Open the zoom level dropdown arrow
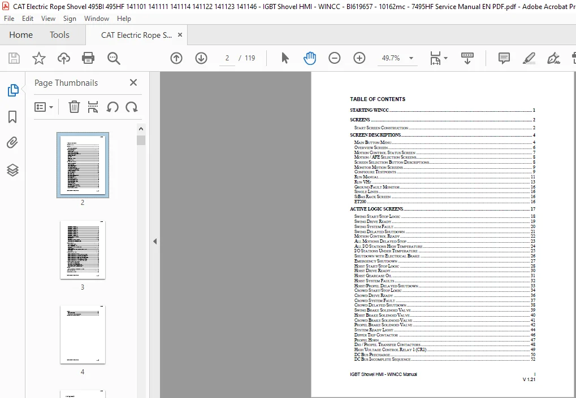This screenshot has height=398, width=576. coord(411,58)
